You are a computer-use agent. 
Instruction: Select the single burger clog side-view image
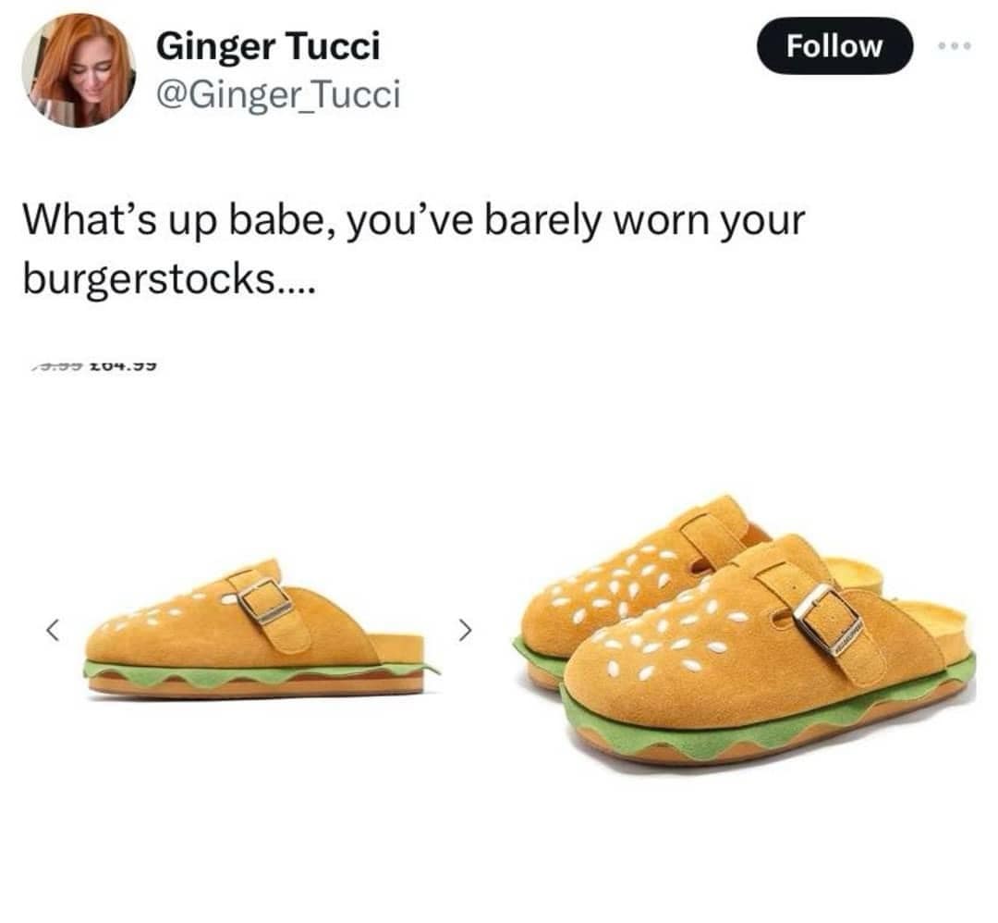pyautogui.click(x=261, y=628)
